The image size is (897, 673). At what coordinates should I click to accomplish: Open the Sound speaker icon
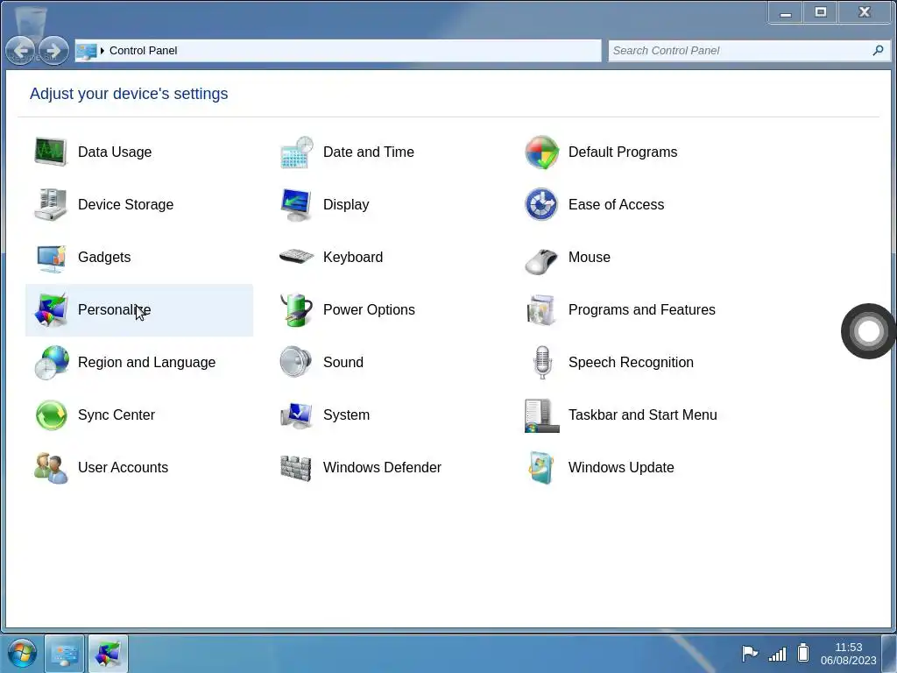tap(295, 362)
